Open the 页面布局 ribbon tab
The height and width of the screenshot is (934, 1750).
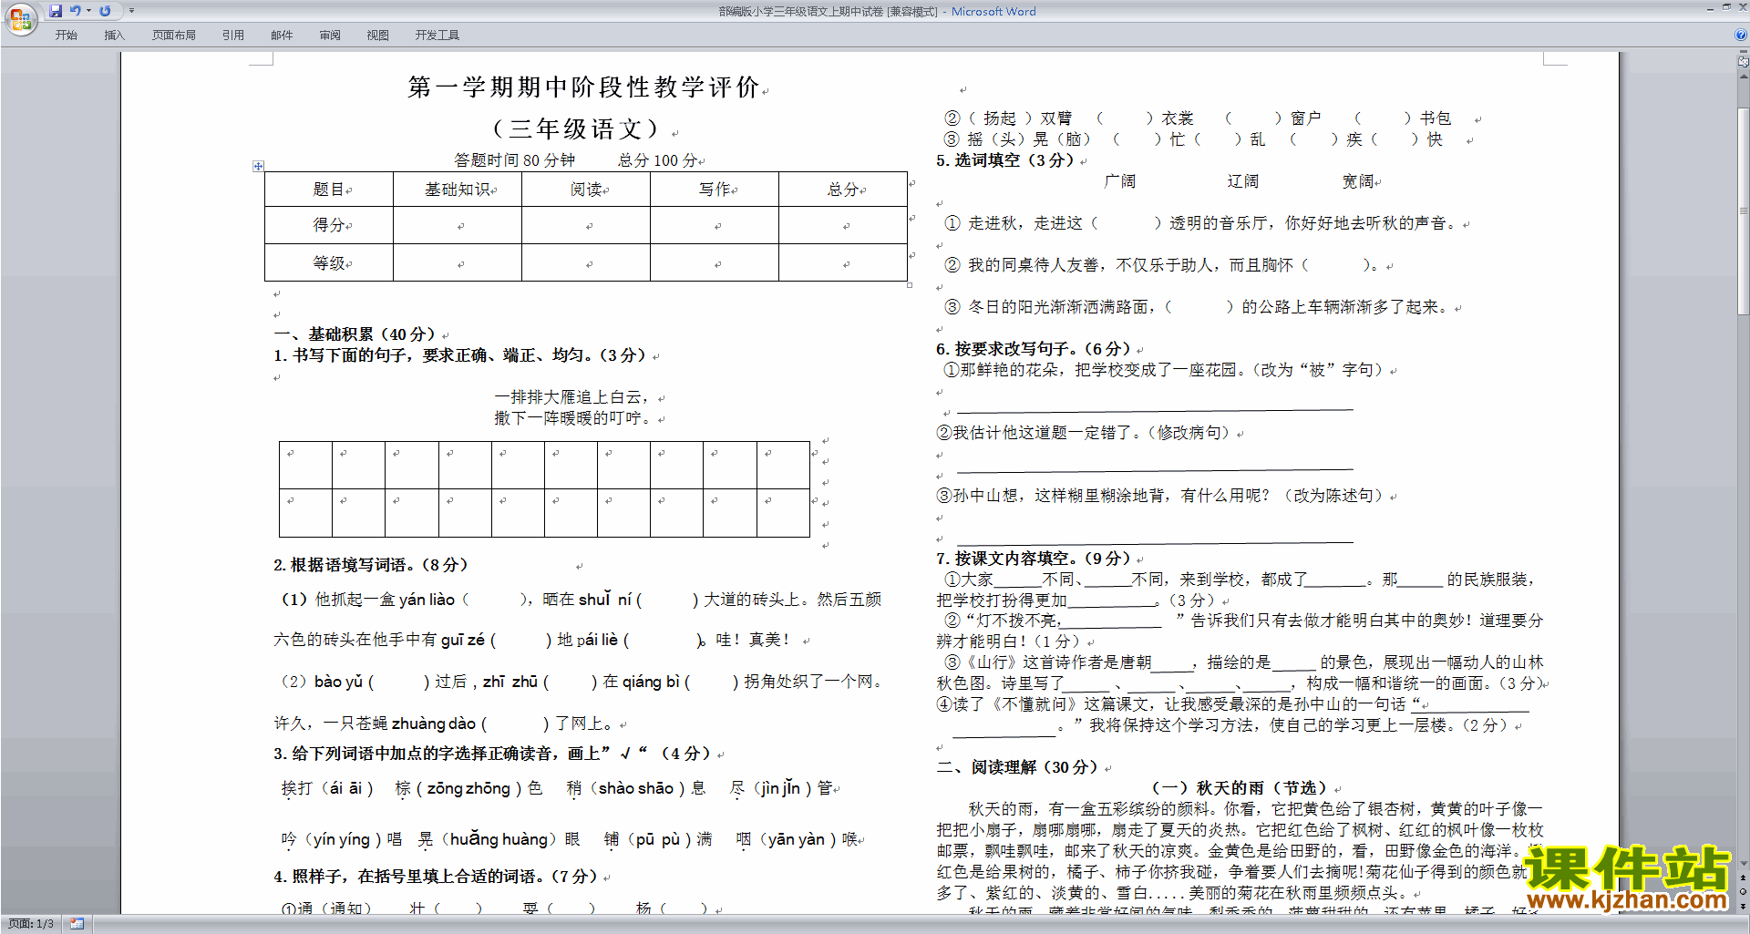tap(174, 36)
